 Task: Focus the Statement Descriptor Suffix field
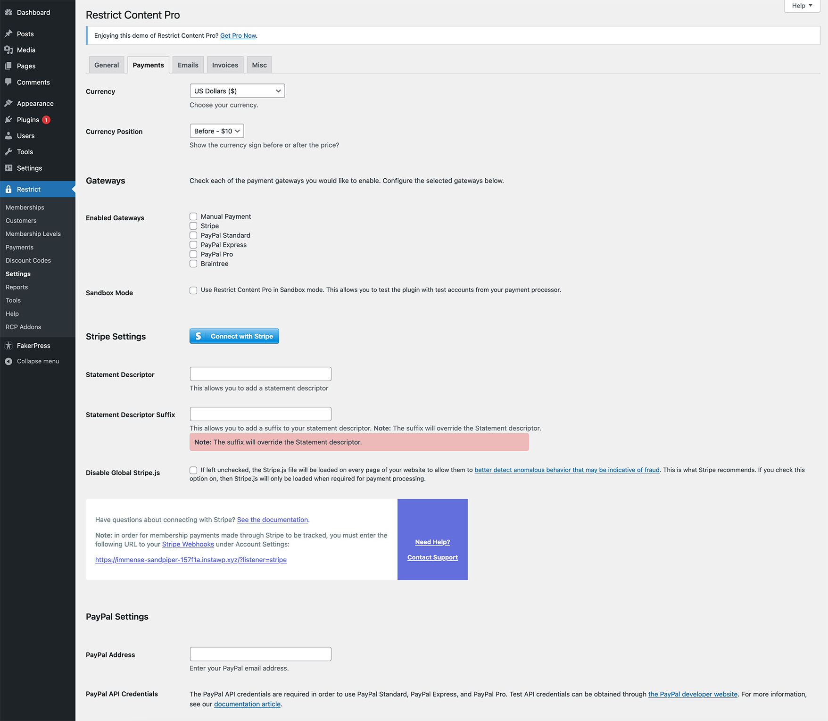(261, 414)
